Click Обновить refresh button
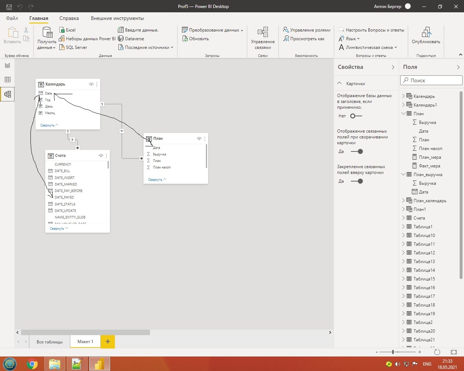 click(x=195, y=39)
